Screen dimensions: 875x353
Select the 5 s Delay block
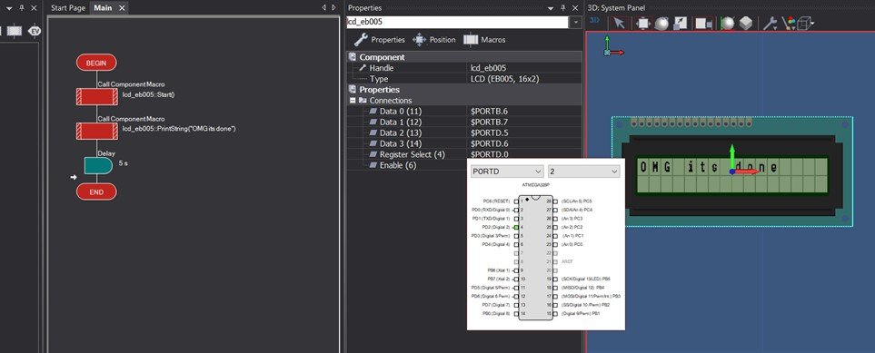click(97, 165)
